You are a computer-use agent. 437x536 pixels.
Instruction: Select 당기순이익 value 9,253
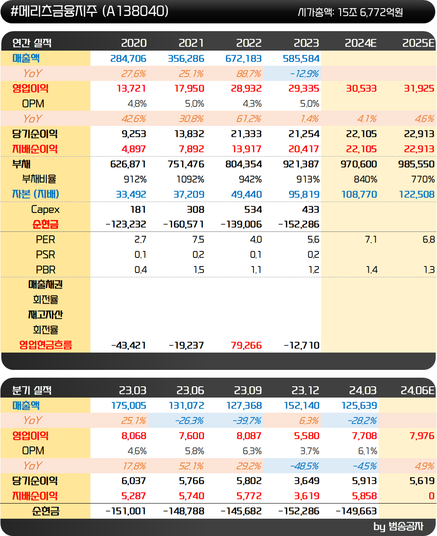click(134, 134)
